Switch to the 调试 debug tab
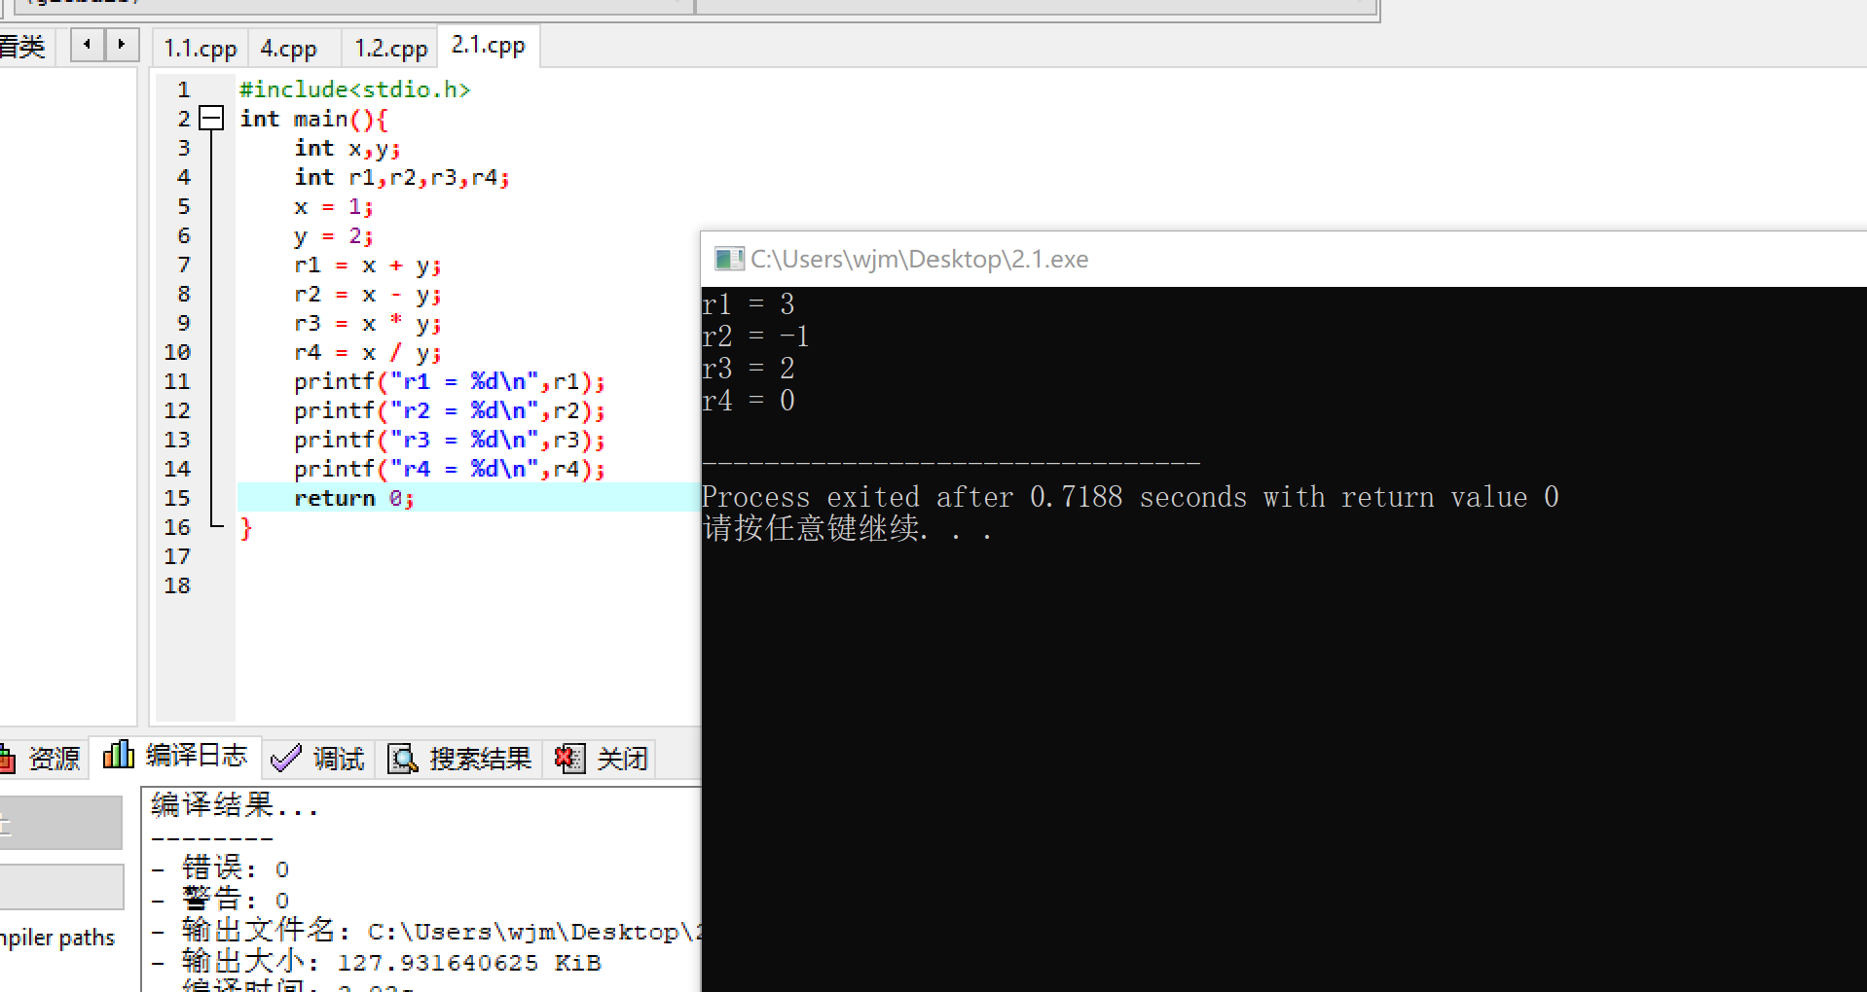The height and width of the screenshot is (992, 1867). click(317, 758)
